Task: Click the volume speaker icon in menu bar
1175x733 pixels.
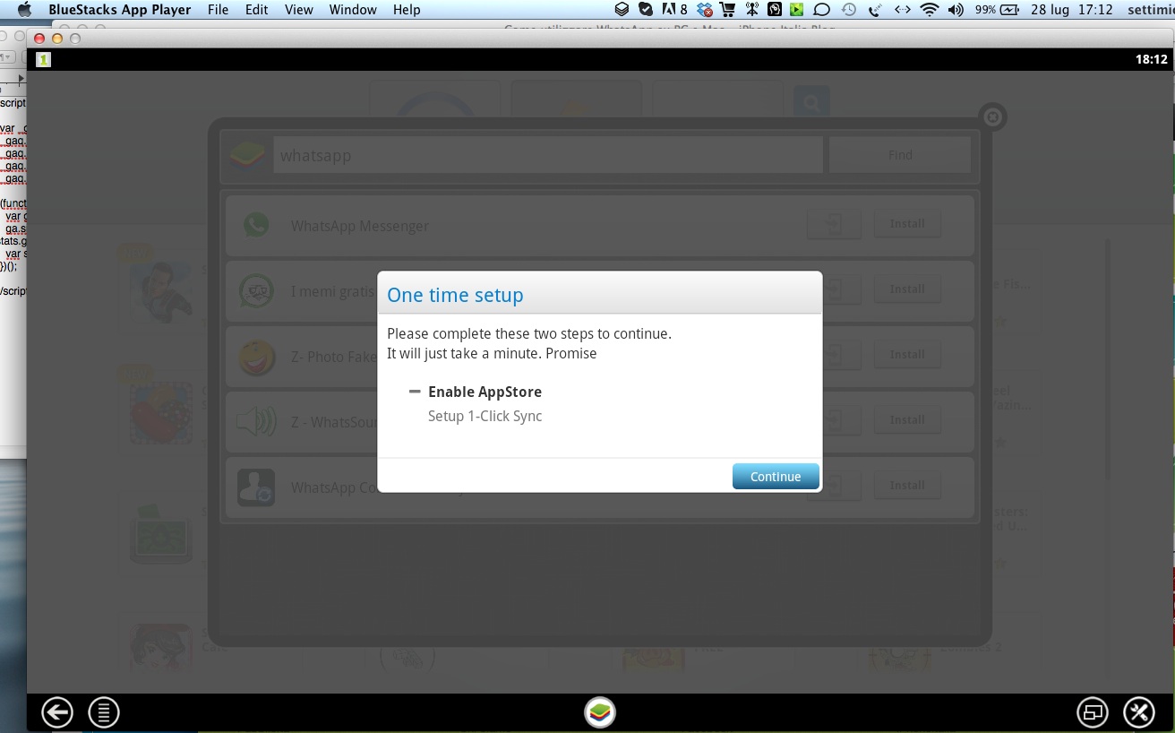Action: tap(956, 10)
